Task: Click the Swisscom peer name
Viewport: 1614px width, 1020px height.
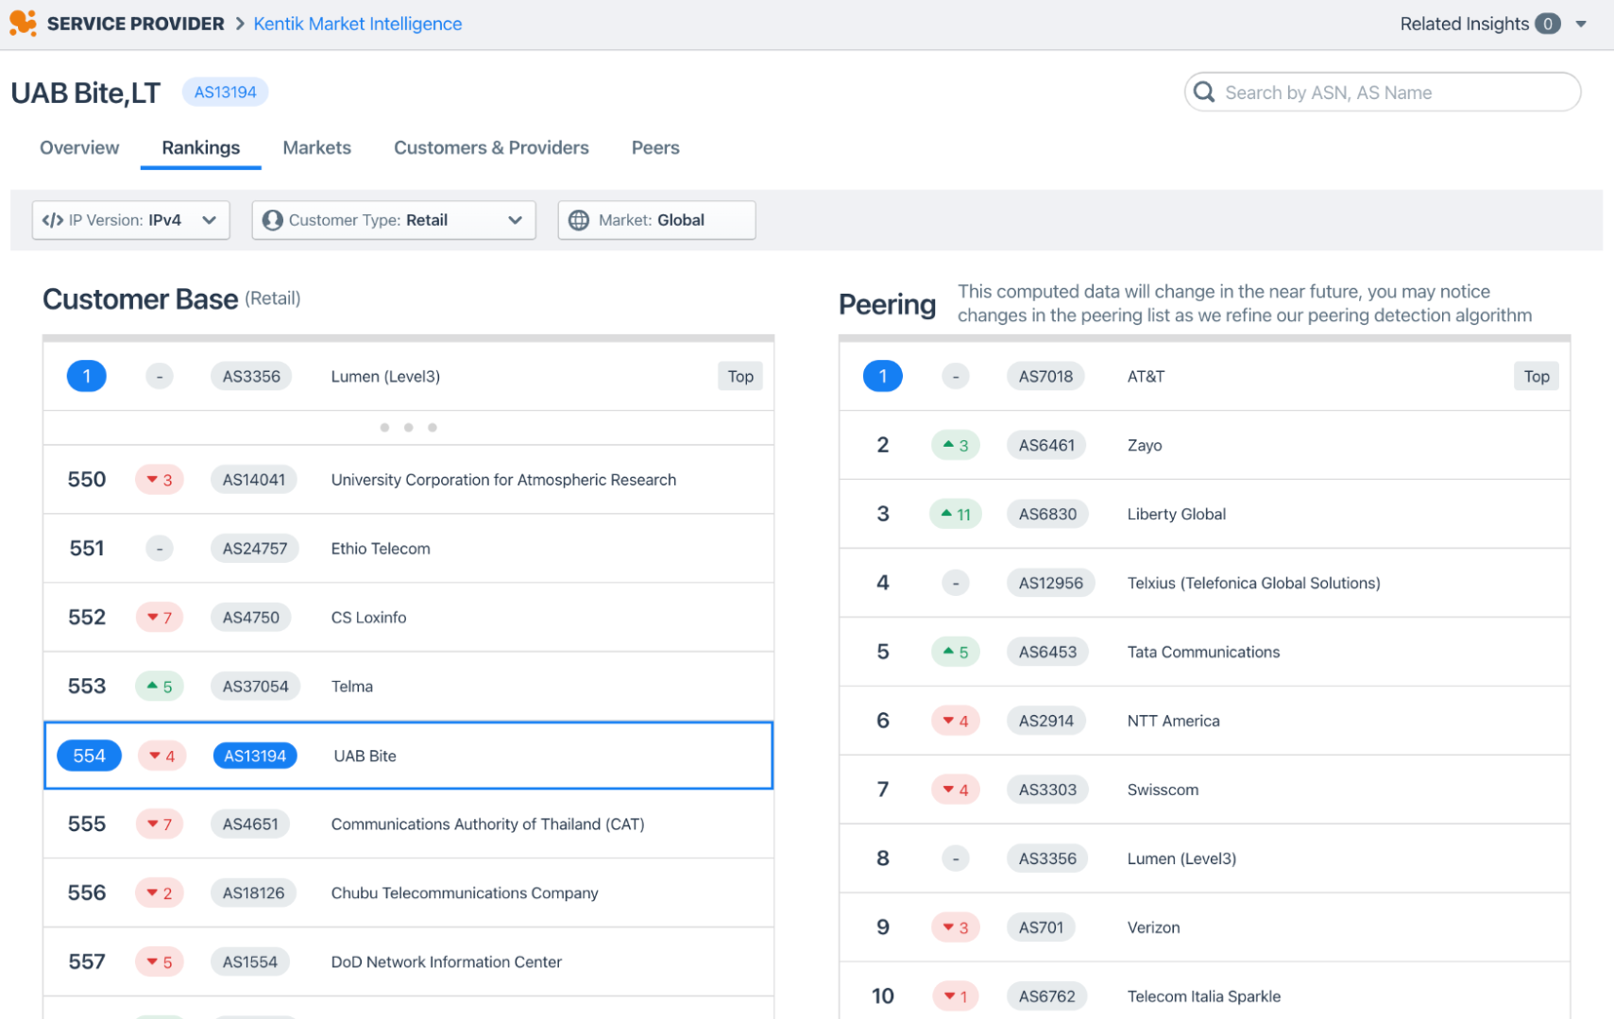Action: pyautogui.click(x=1163, y=790)
